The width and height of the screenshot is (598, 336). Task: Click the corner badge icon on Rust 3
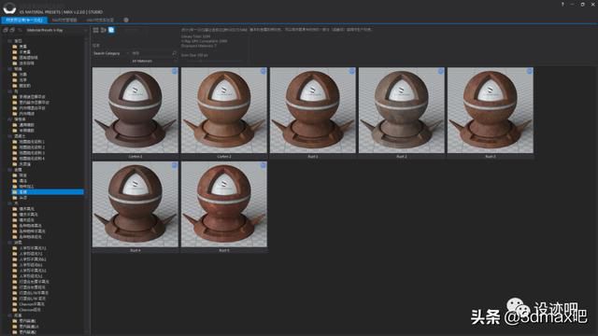click(530, 71)
